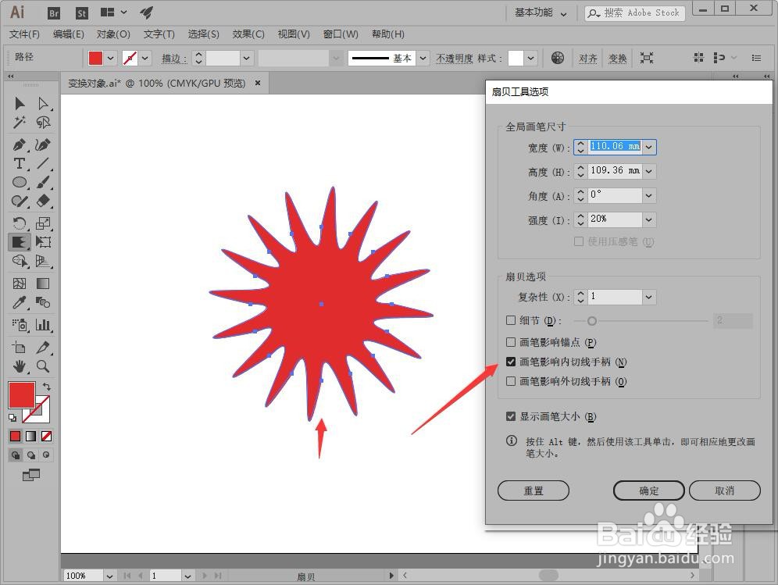Select the Free Transform tool
Screen dimensions: 778x585
coord(43,242)
